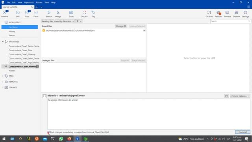The height and width of the screenshot is (142, 252).
Task: Select Search in the workspace sidebar
Action: pos(11,35)
